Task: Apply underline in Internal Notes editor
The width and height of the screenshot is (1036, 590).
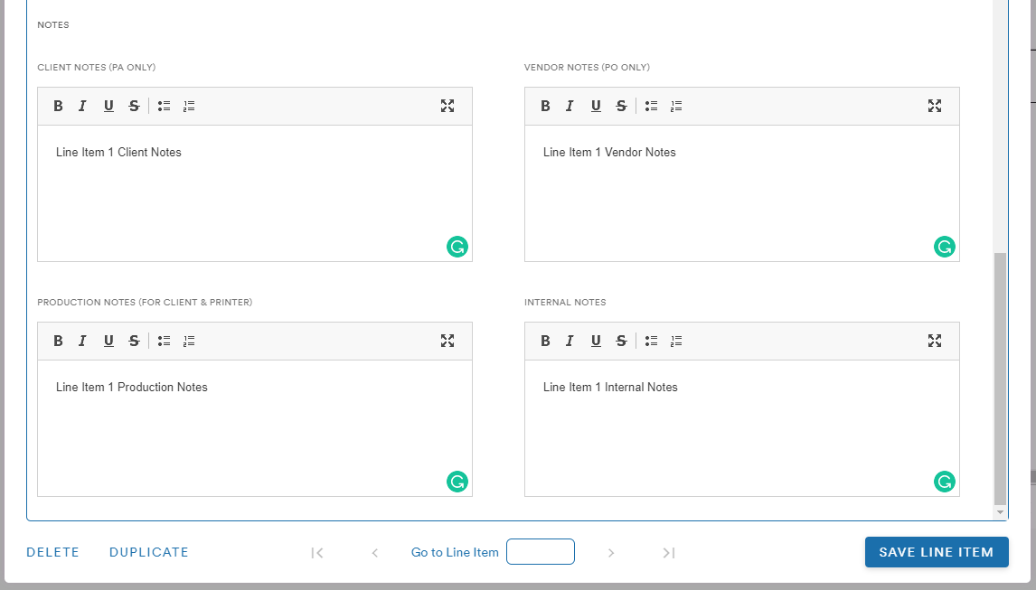Action: [x=596, y=341]
